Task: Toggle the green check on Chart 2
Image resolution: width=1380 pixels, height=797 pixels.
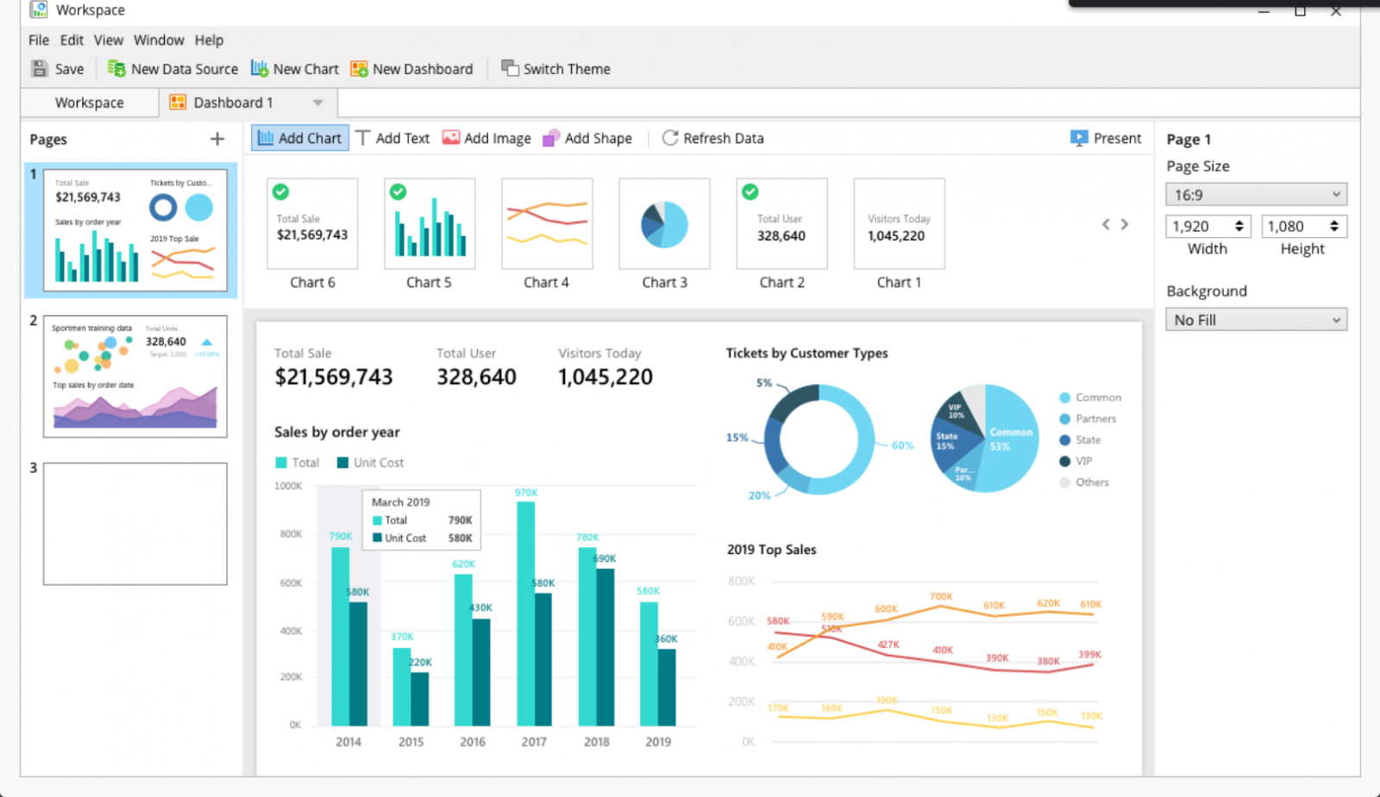Action: tap(750, 192)
